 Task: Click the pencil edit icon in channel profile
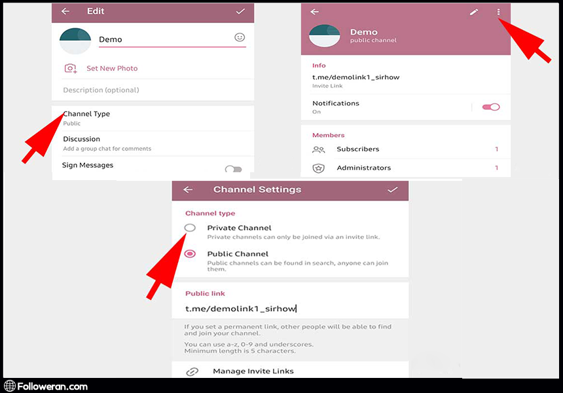(474, 12)
